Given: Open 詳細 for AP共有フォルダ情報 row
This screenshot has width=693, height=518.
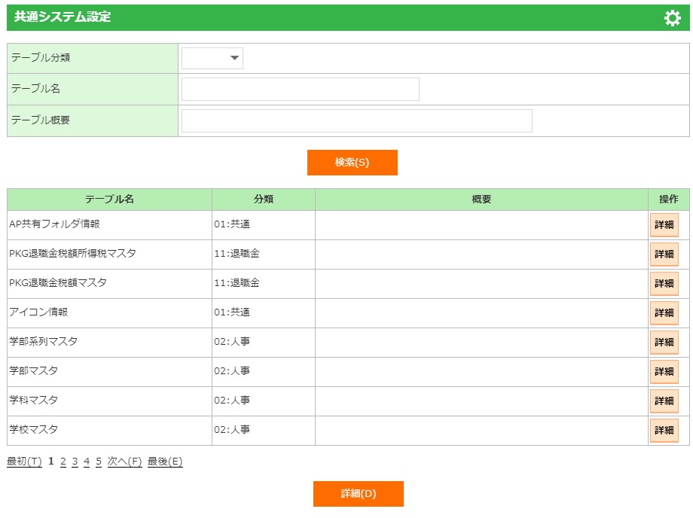Looking at the screenshot, I should tap(664, 225).
